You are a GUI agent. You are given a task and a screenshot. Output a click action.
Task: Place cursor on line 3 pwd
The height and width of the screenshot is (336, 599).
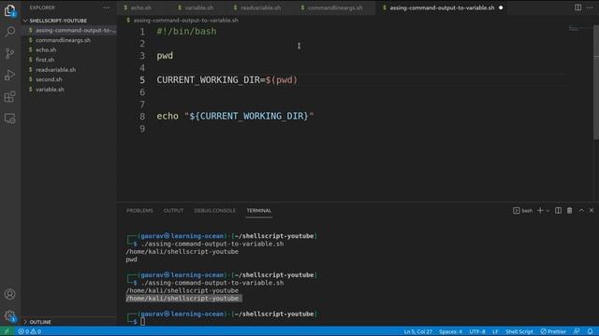point(165,56)
